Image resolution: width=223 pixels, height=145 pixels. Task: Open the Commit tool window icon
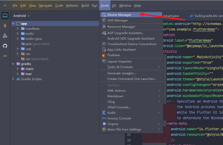pos(5,26)
